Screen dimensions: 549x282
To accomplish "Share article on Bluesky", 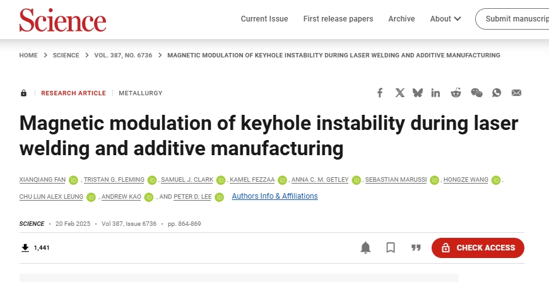I will pyautogui.click(x=417, y=93).
